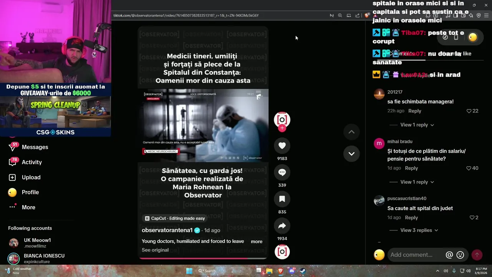Expand View 1 reply under mihai bradu's comment
Screen dimensions: 492x277
pos(417,182)
